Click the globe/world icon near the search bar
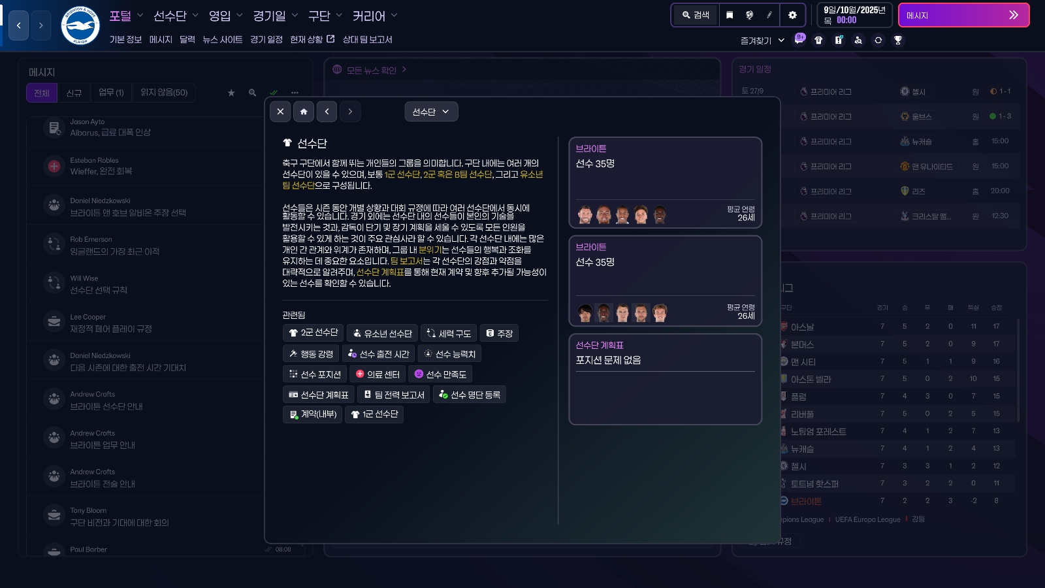1045x588 pixels. tap(750, 15)
